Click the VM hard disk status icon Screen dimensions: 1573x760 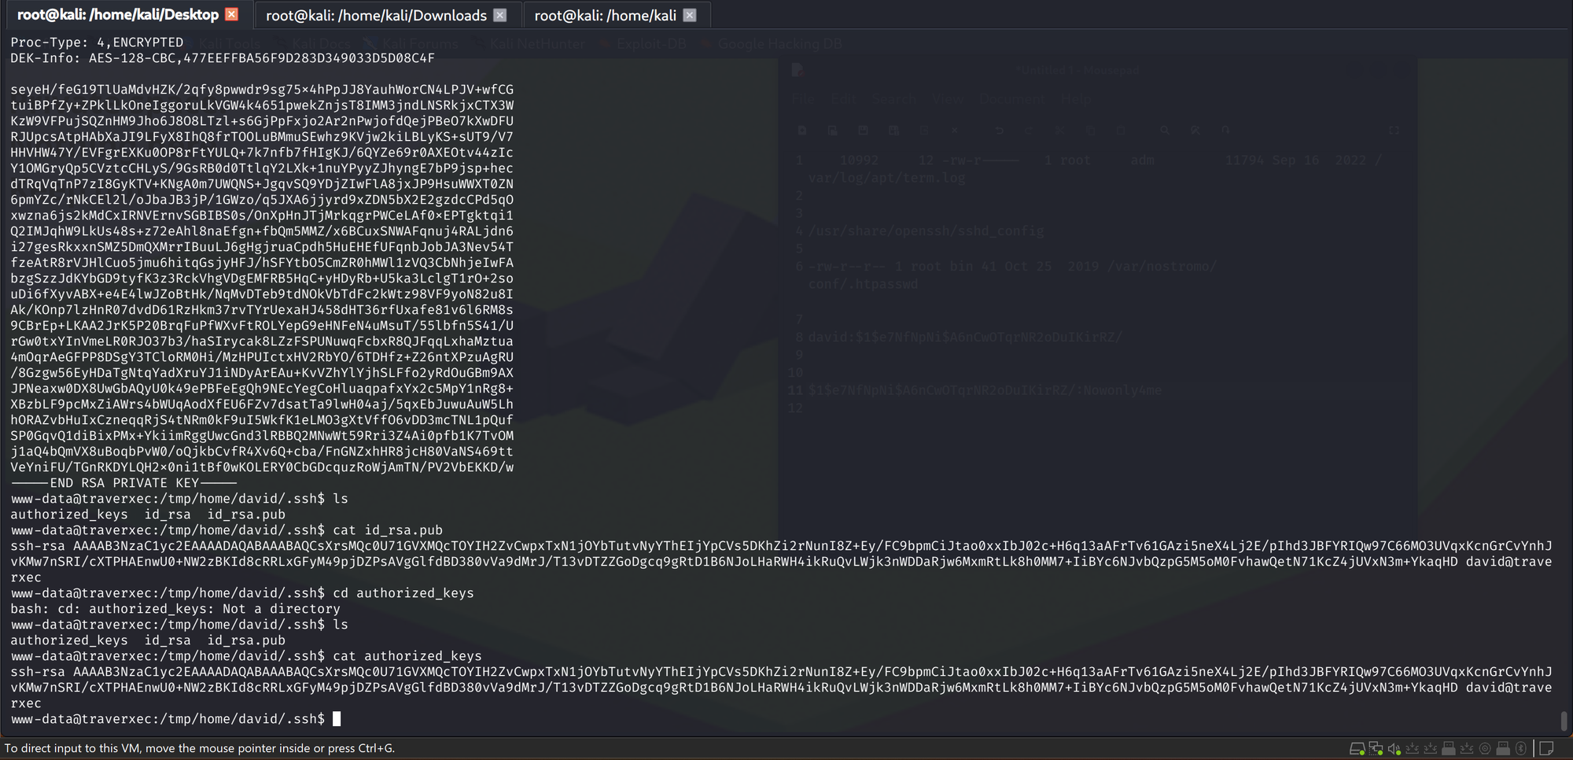(1357, 748)
